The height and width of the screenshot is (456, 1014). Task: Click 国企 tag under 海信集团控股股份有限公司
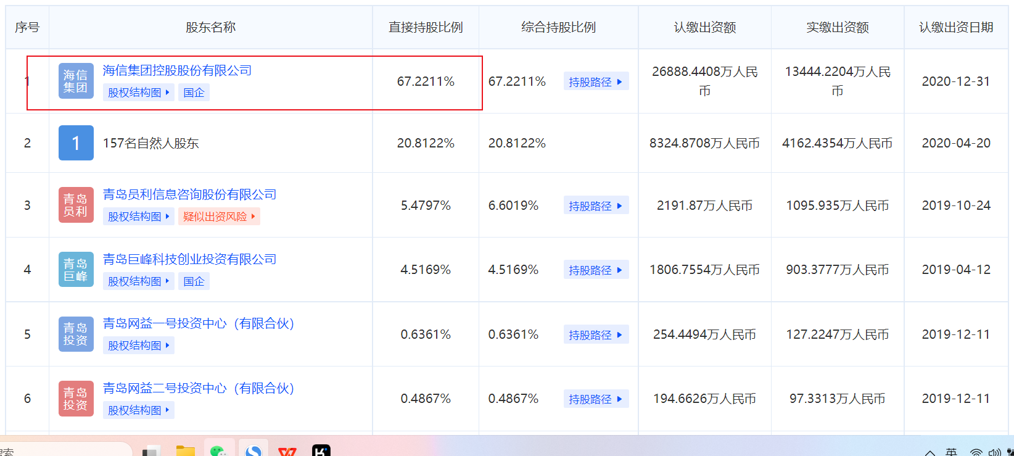pos(194,93)
